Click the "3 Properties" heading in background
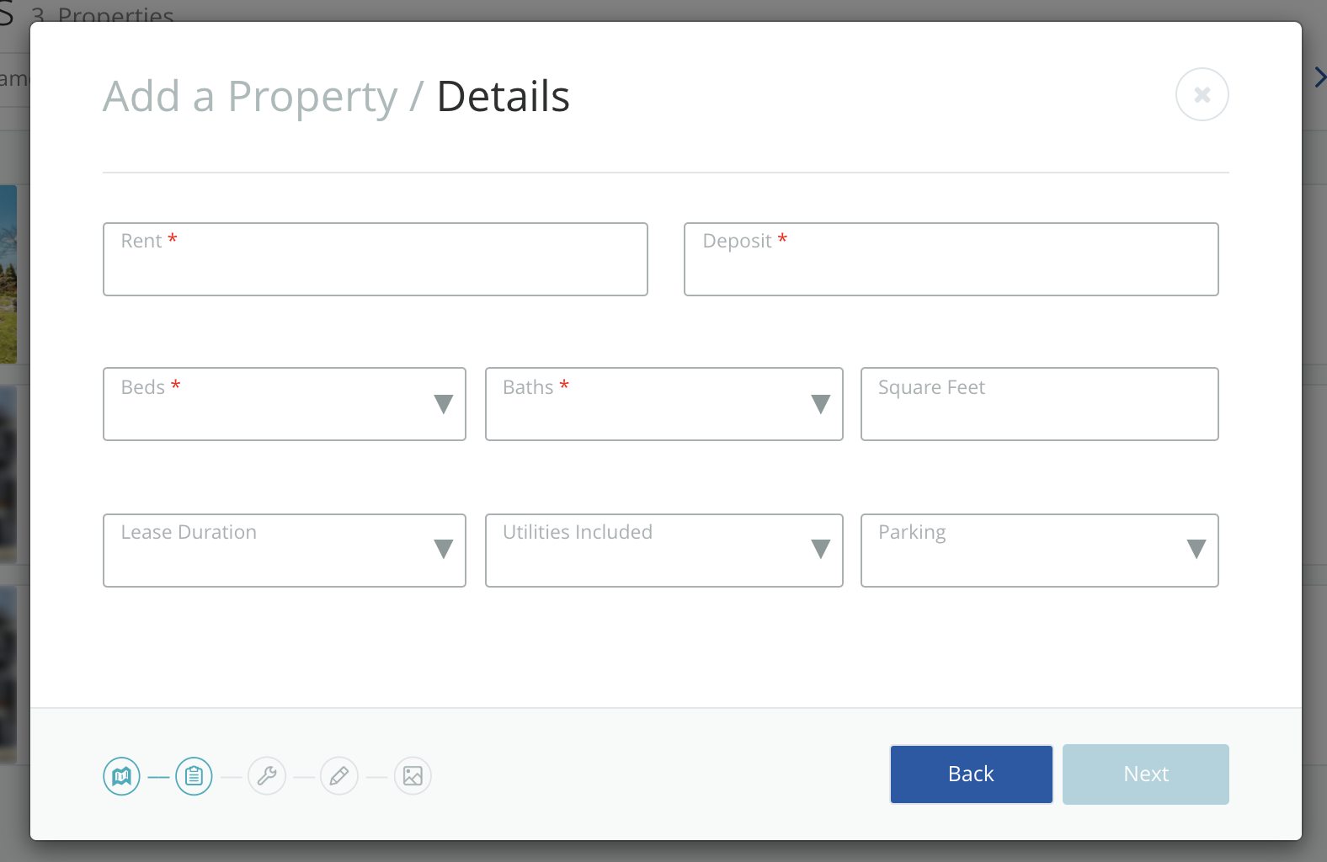The width and height of the screenshot is (1327, 862). (103, 12)
